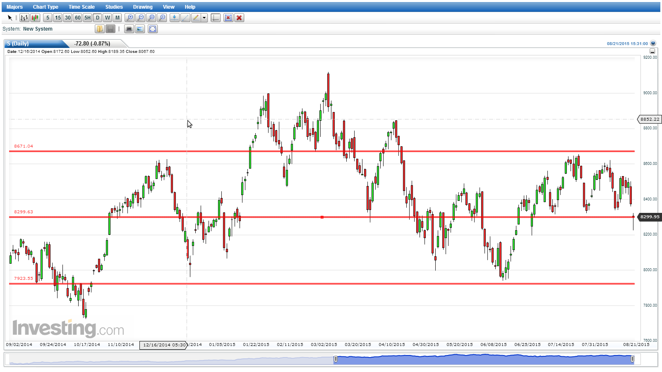The width and height of the screenshot is (662, 372).
Task: Set monthly M time scale
Action: tap(117, 18)
